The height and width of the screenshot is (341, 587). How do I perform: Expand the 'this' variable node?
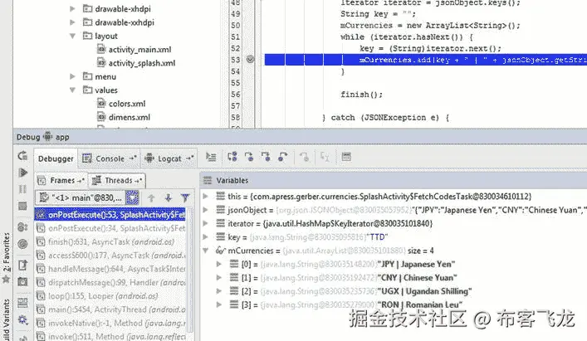(205, 196)
